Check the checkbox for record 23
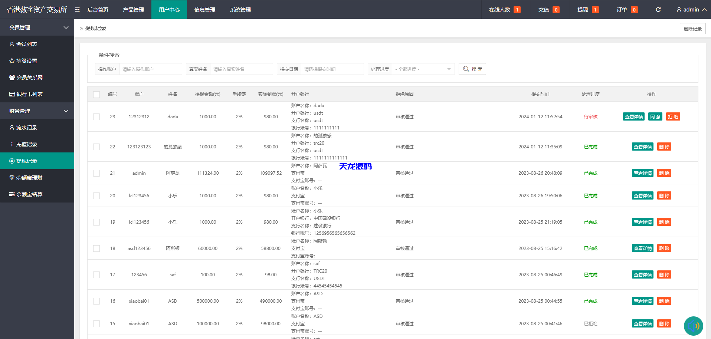 tap(96, 116)
